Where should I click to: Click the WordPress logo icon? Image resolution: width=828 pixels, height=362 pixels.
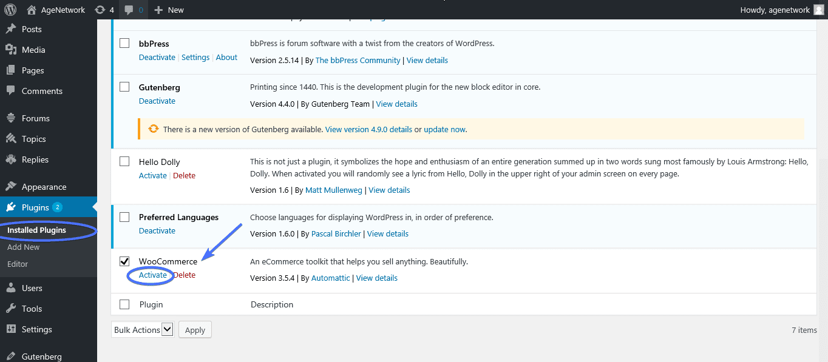(x=10, y=10)
